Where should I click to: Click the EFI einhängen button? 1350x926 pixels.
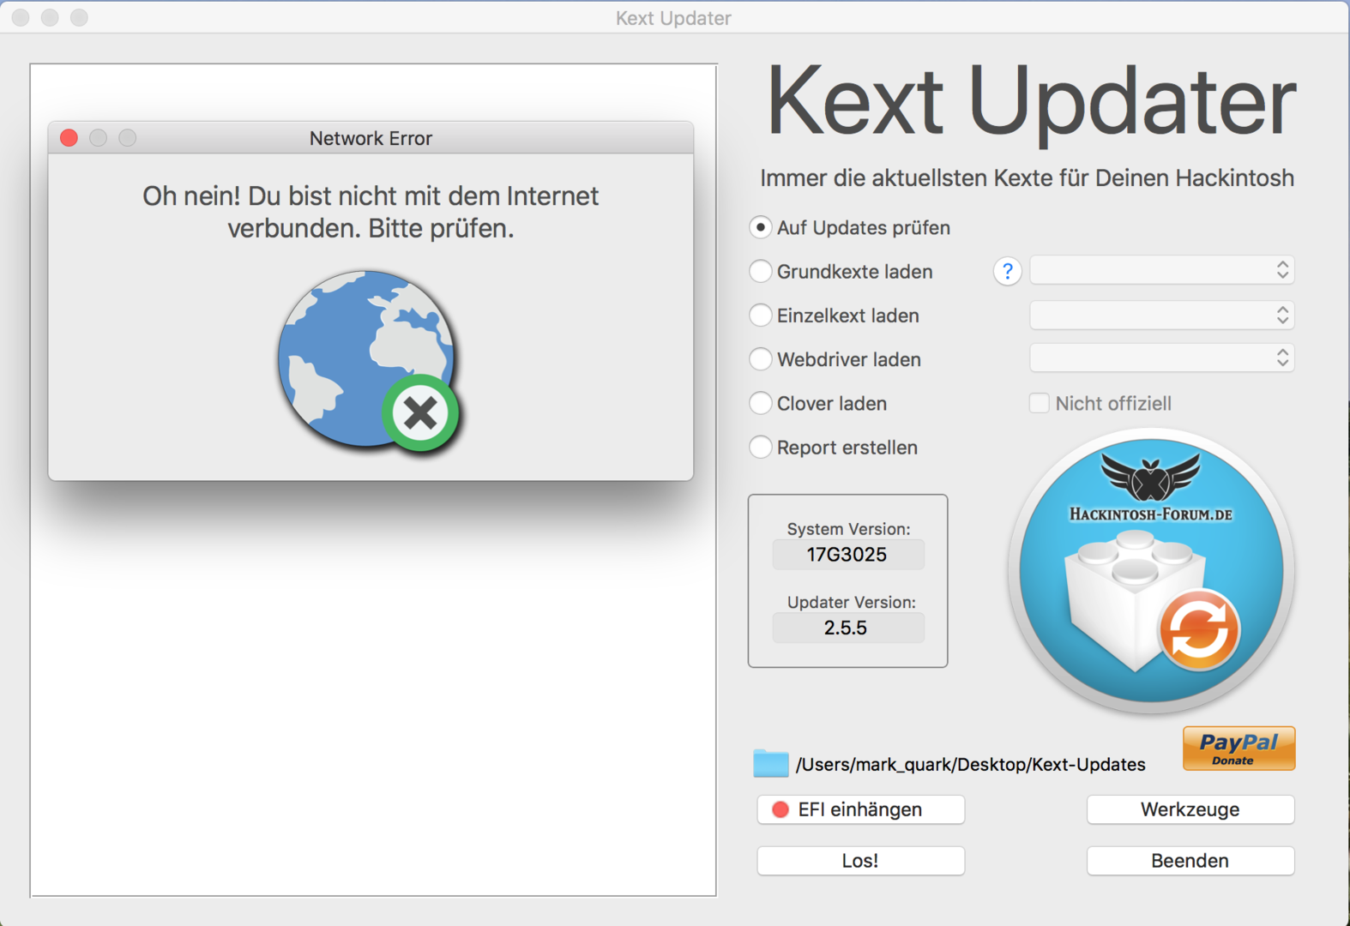tap(860, 809)
